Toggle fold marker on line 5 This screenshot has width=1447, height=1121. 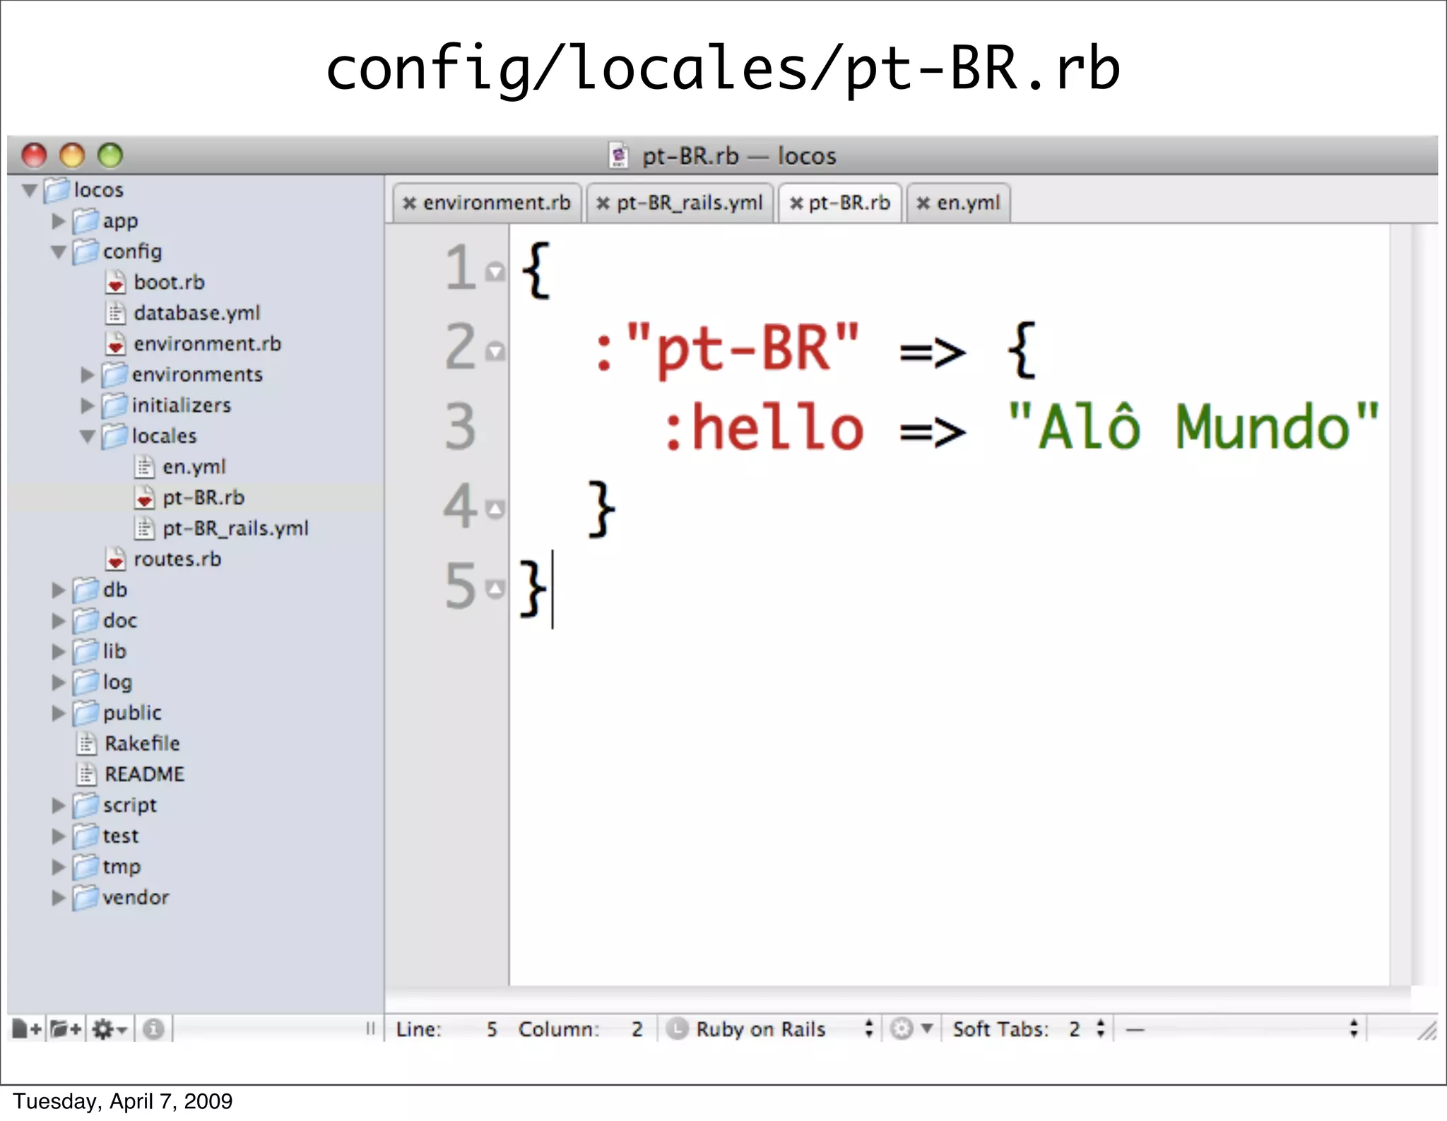pyautogui.click(x=496, y=588)
